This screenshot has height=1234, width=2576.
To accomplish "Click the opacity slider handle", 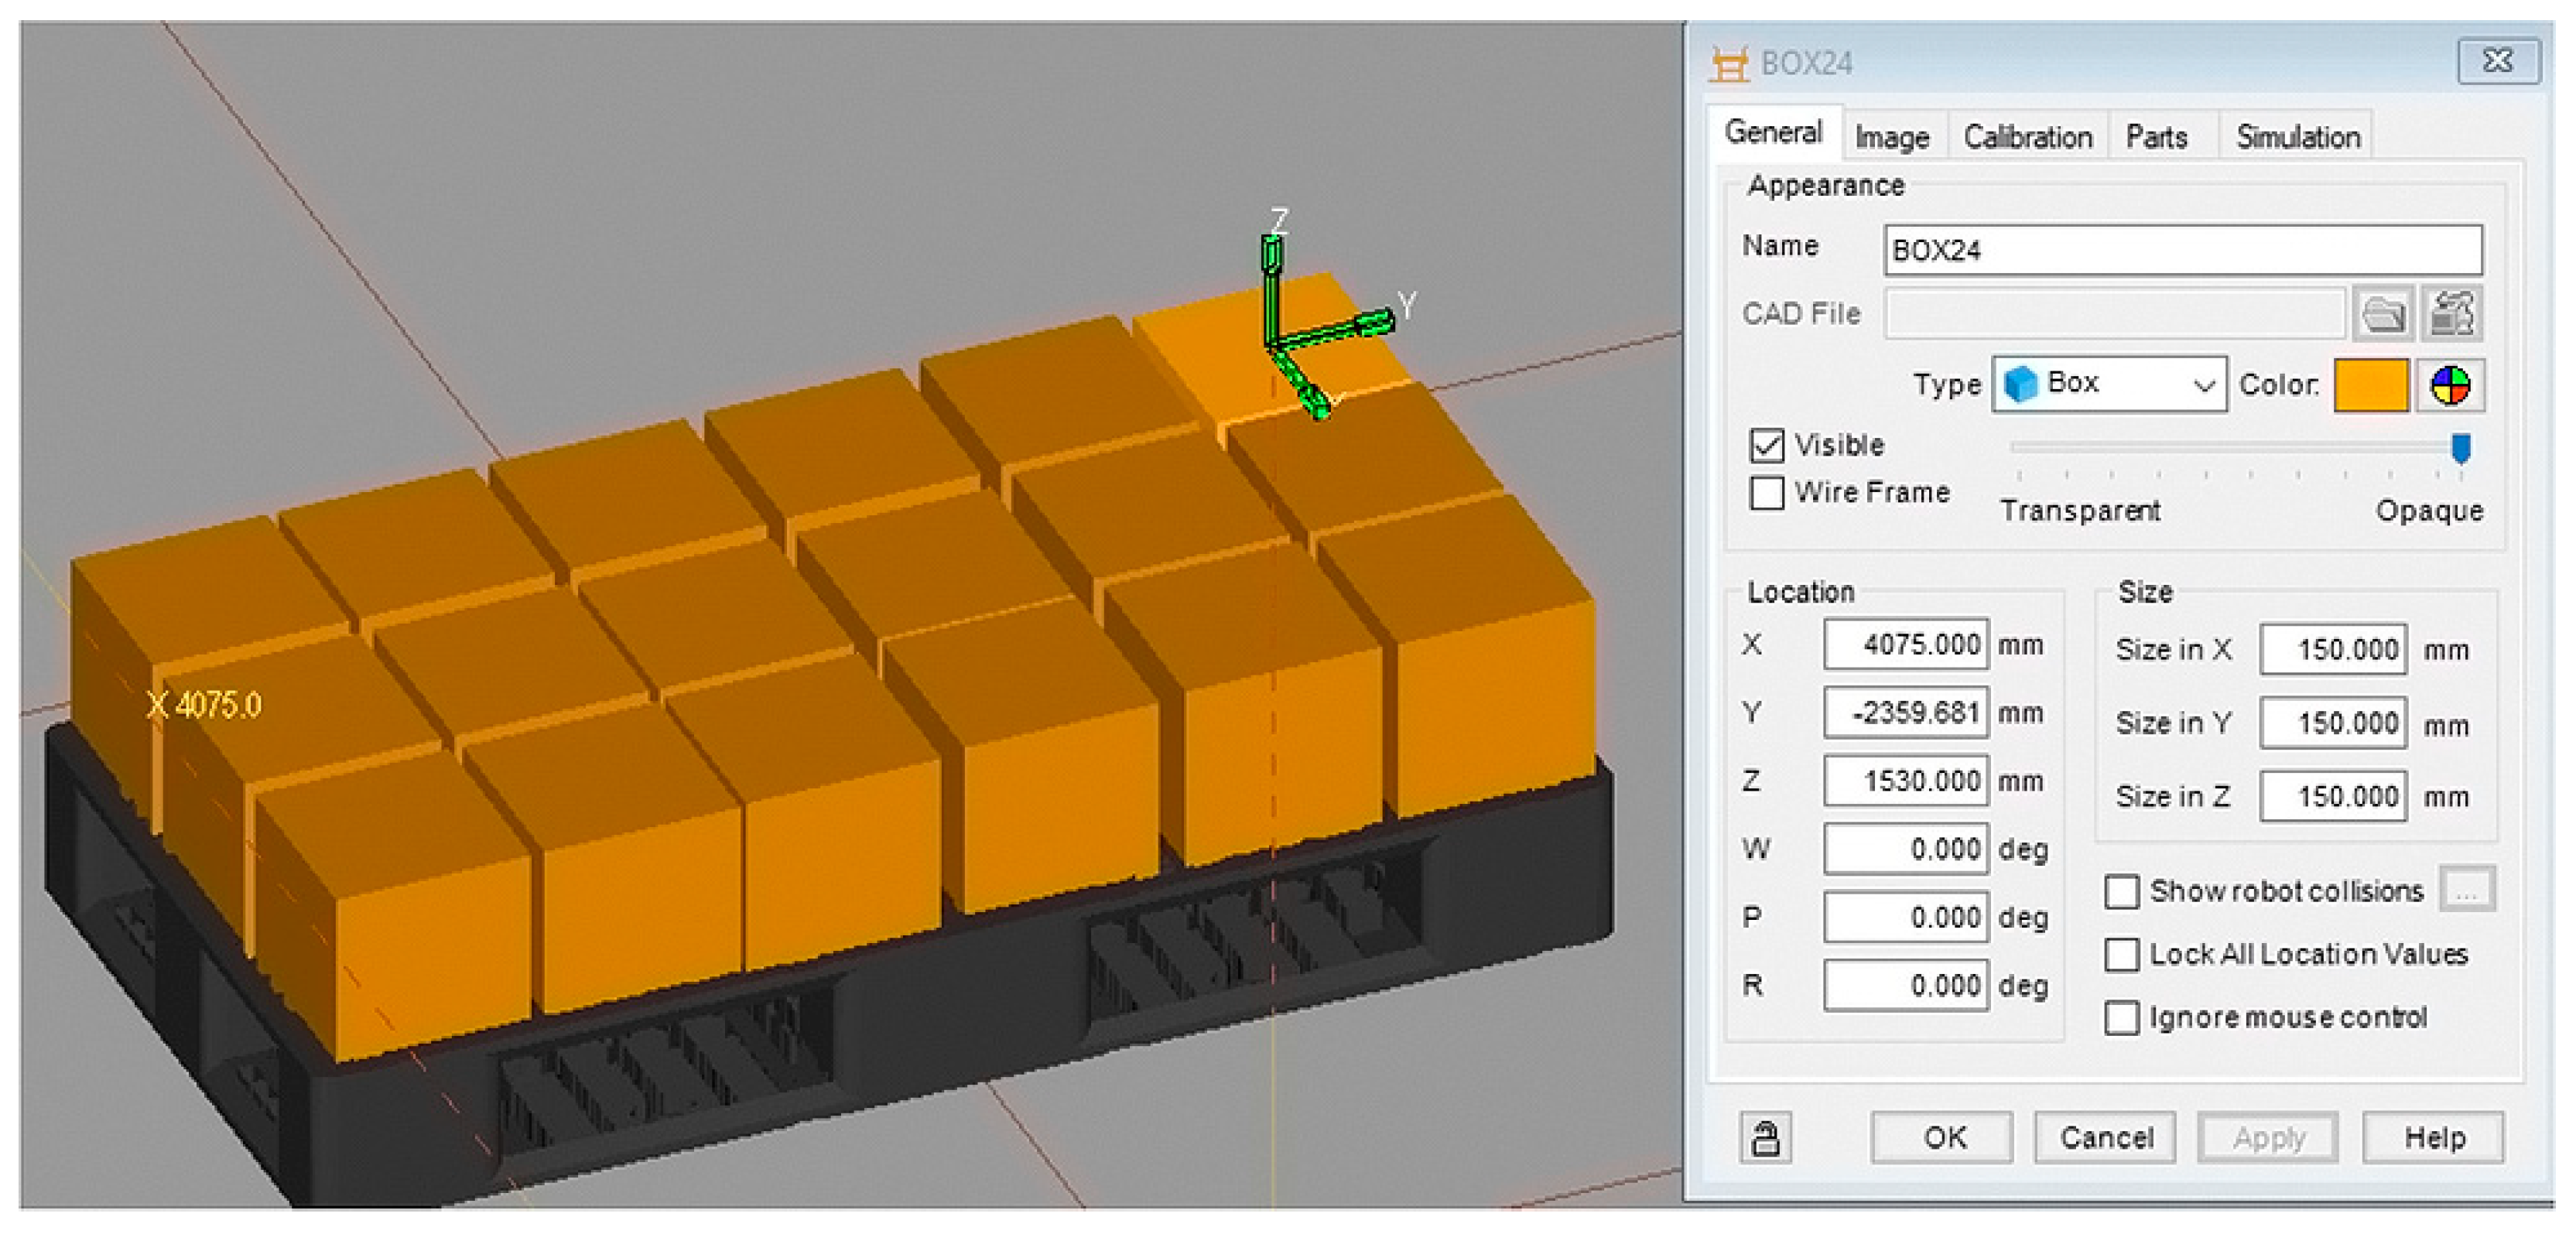I will point(2461,448).
